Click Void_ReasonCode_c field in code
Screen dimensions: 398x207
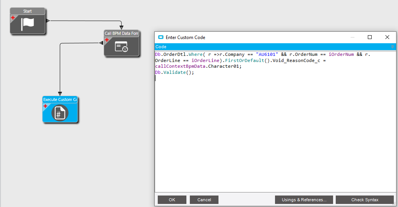[296, 60]
